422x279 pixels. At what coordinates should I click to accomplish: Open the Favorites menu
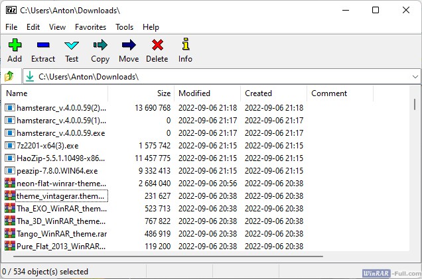coord(90,27)
